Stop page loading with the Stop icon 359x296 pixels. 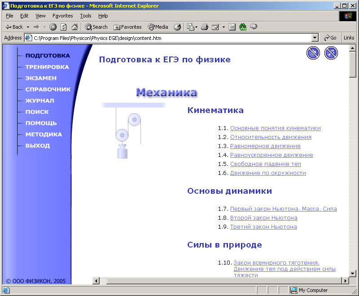tap(53, 27)
